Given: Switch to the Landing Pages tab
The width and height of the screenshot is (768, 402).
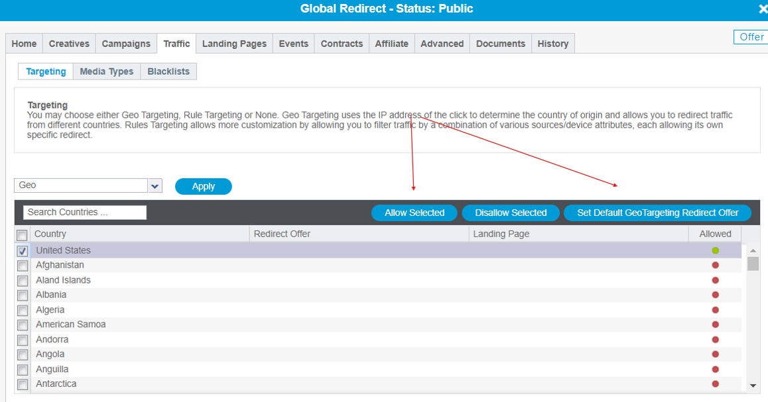Looking at the screenshot, I should (234, 44).
